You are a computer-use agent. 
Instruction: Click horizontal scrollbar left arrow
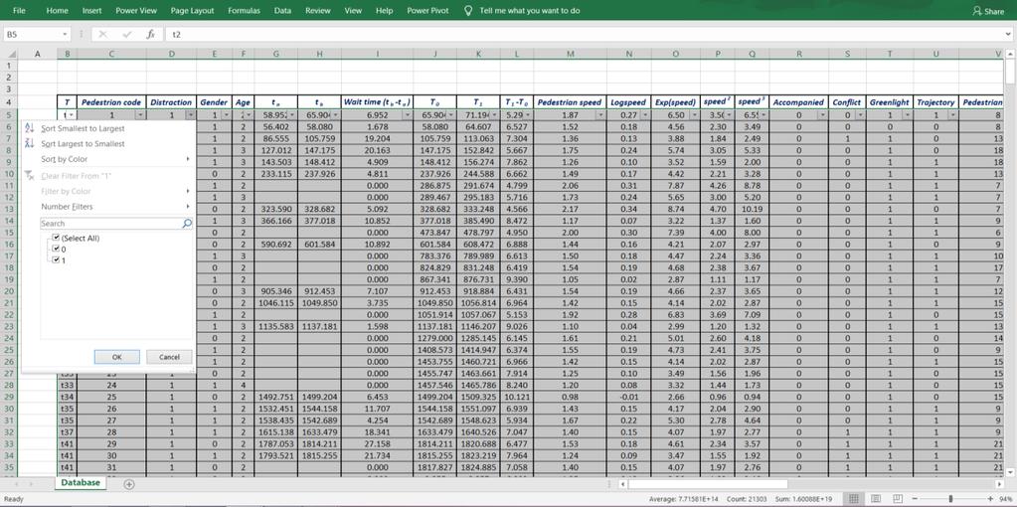(x=622, y=484)
